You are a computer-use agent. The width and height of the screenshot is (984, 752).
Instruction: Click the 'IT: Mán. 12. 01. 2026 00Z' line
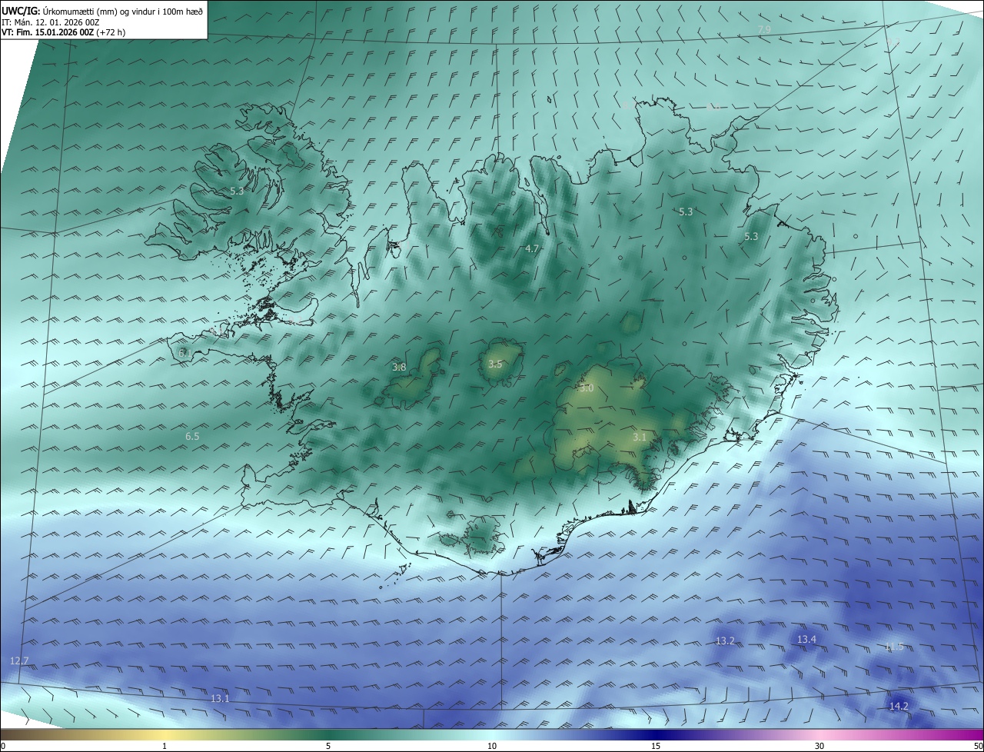pyautogui.click(x=51, y=22)
